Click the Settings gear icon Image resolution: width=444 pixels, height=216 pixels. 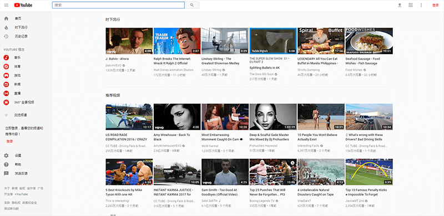(x=6, y=156)
